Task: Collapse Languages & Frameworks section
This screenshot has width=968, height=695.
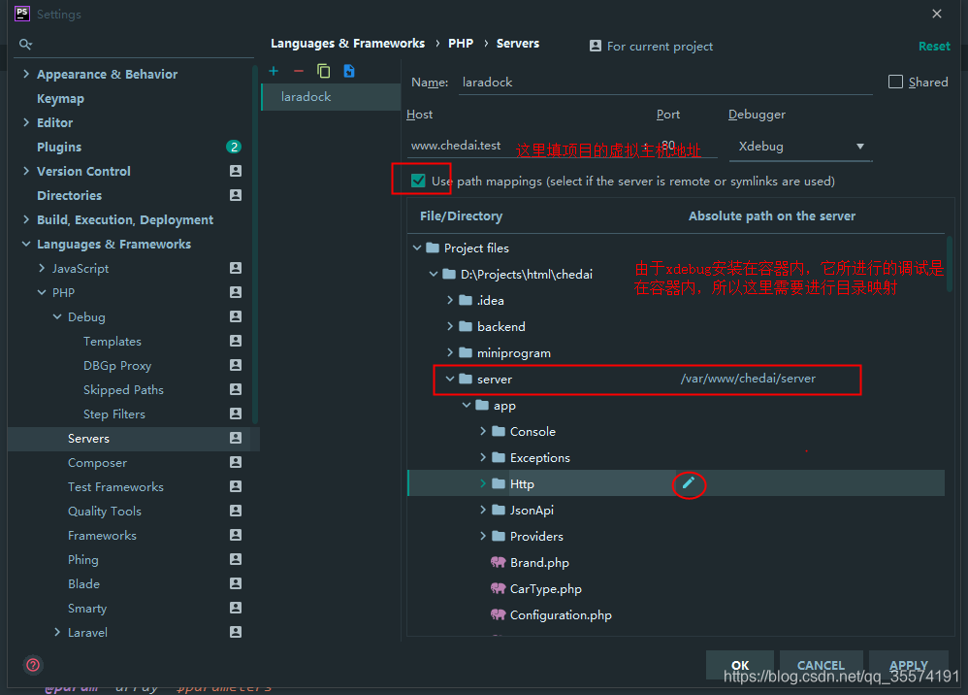Action: tap(26, 244)
